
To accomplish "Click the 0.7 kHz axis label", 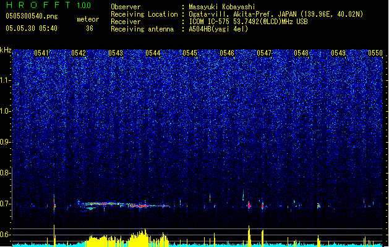I will tap(5, 204).
